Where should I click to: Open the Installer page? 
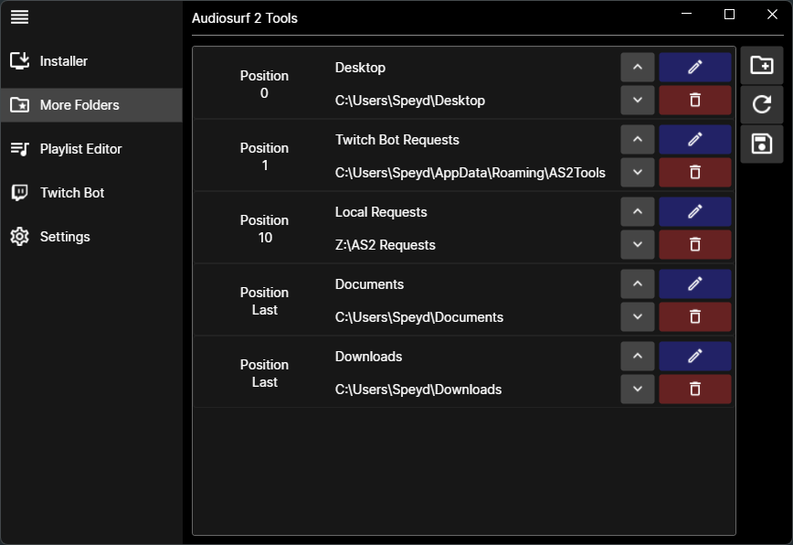[x=91, y=61]
